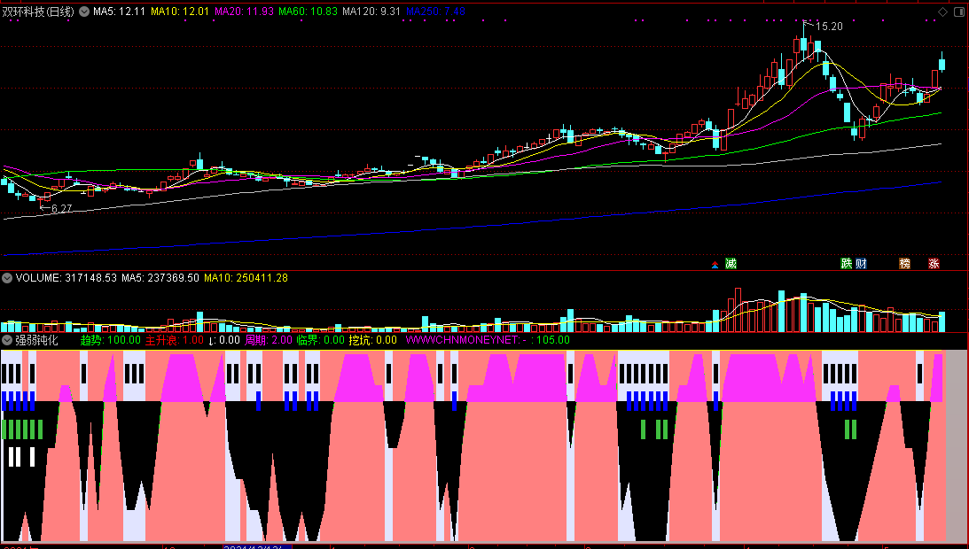Click the diamond icon at the chart's top-right corner
This screenshot has width=969, height=549.
pos(943,12)
